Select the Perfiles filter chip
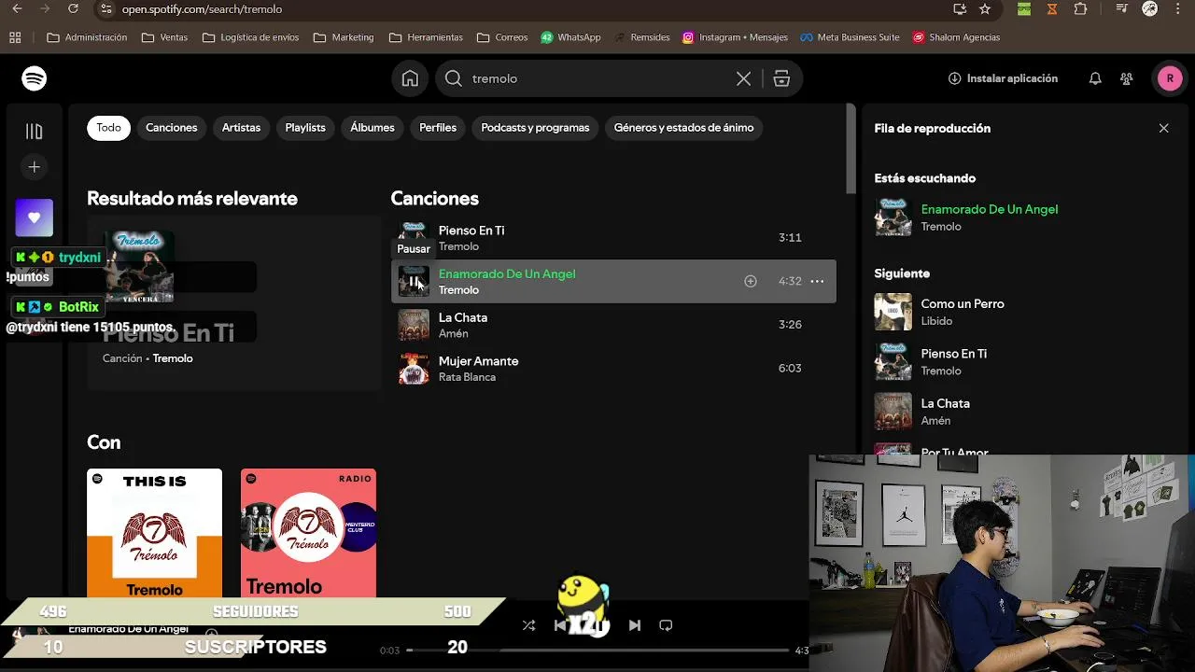1195x672 pixels. pos(438,128)
